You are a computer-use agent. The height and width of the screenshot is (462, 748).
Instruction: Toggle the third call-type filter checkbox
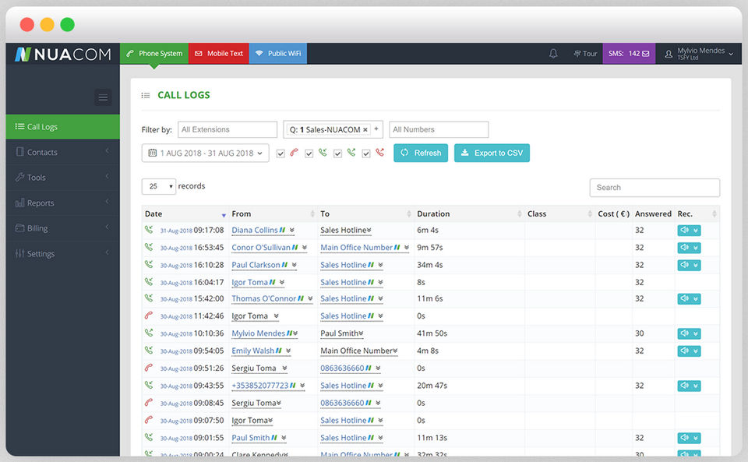pyautogui.click(x=337, y=153)
